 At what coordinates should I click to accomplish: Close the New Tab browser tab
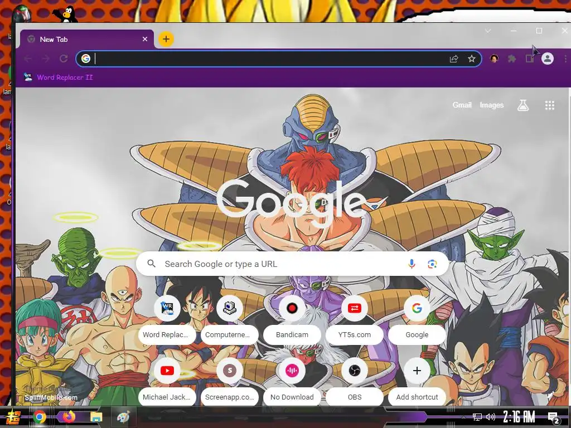coord(145,39)
